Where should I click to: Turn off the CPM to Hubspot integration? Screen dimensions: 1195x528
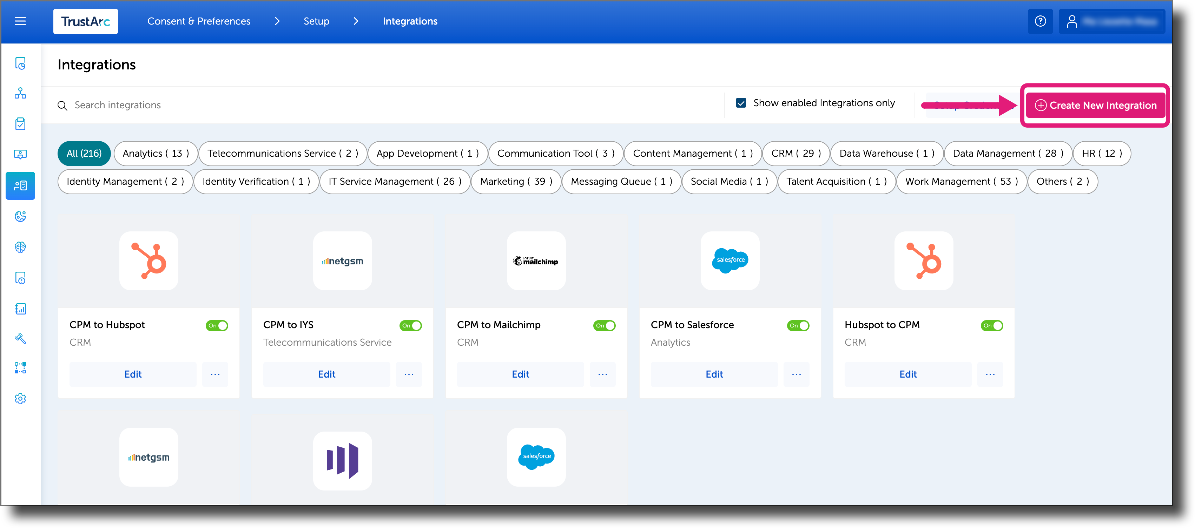[x=216, y=326]
